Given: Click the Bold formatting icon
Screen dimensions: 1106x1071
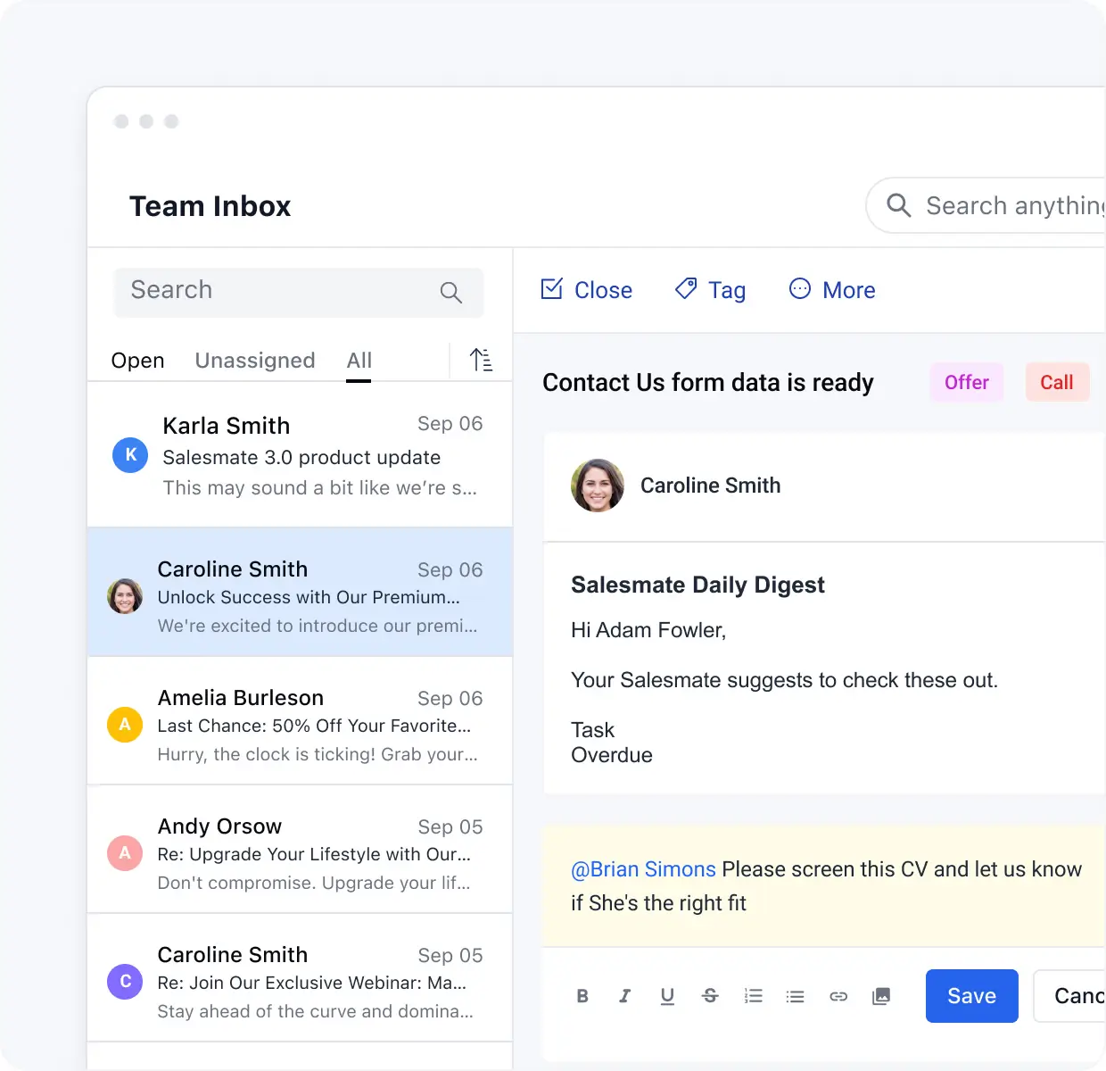Looking at the screenshot, I should tap(582, 996).
